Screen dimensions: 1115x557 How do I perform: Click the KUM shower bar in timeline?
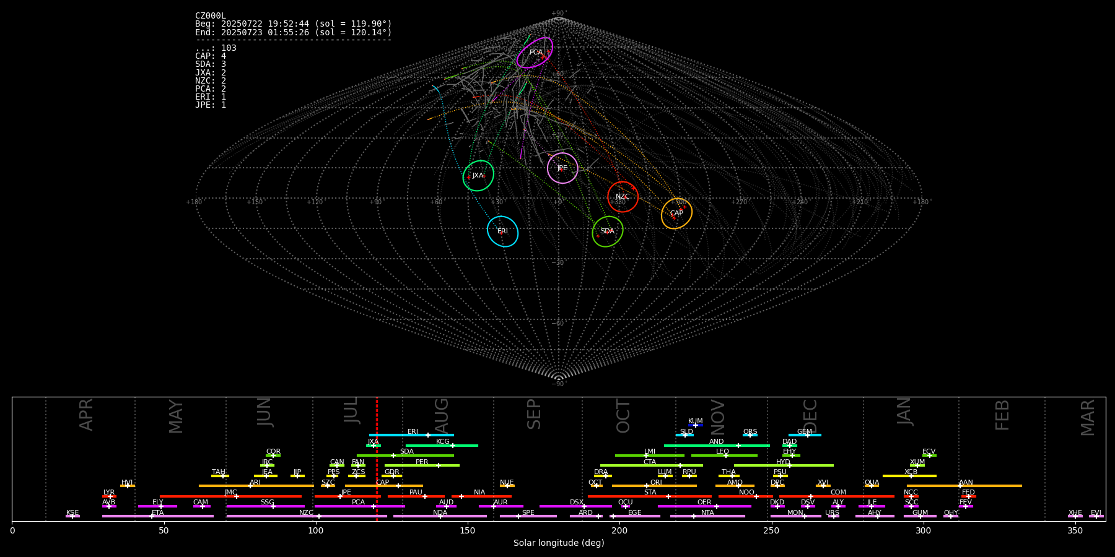[x=696, y=425]
